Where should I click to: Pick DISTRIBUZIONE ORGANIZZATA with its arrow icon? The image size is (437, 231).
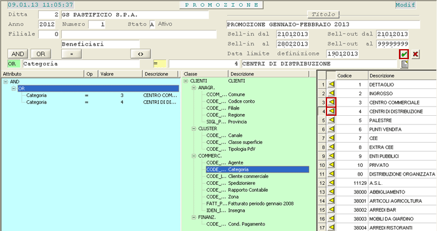331,174
